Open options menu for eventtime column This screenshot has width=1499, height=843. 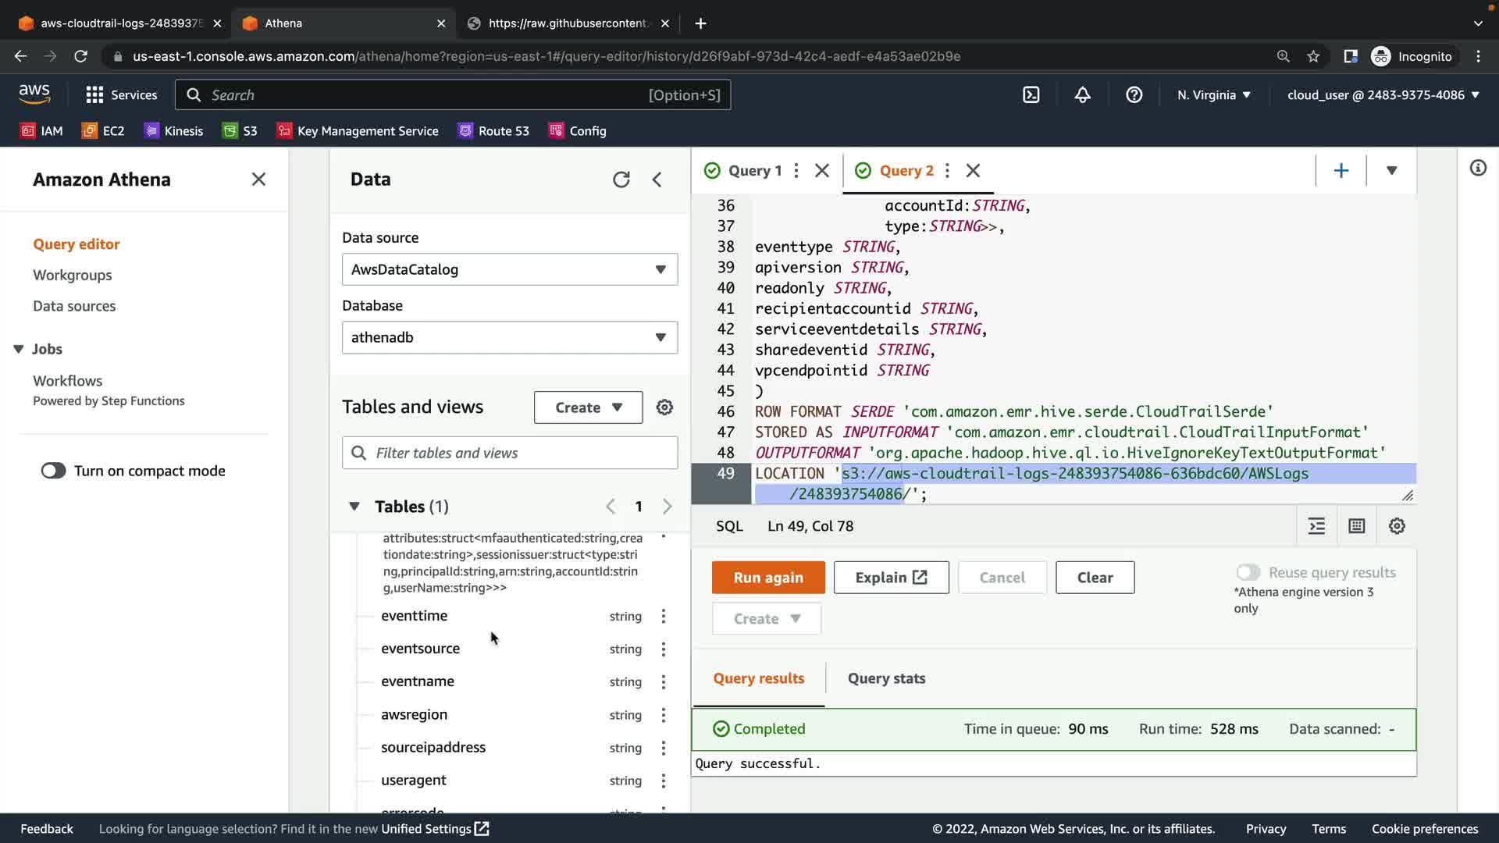click(664, 616)
